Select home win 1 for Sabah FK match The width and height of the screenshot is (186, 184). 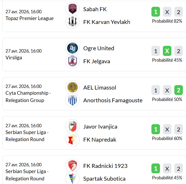[156, 12]
